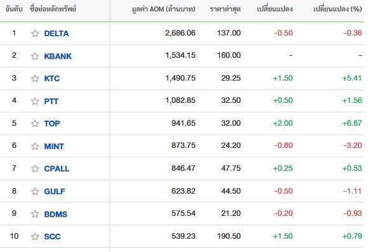Sort by เปลี่ยนแปลง (%) column header

tap(337, 9)
